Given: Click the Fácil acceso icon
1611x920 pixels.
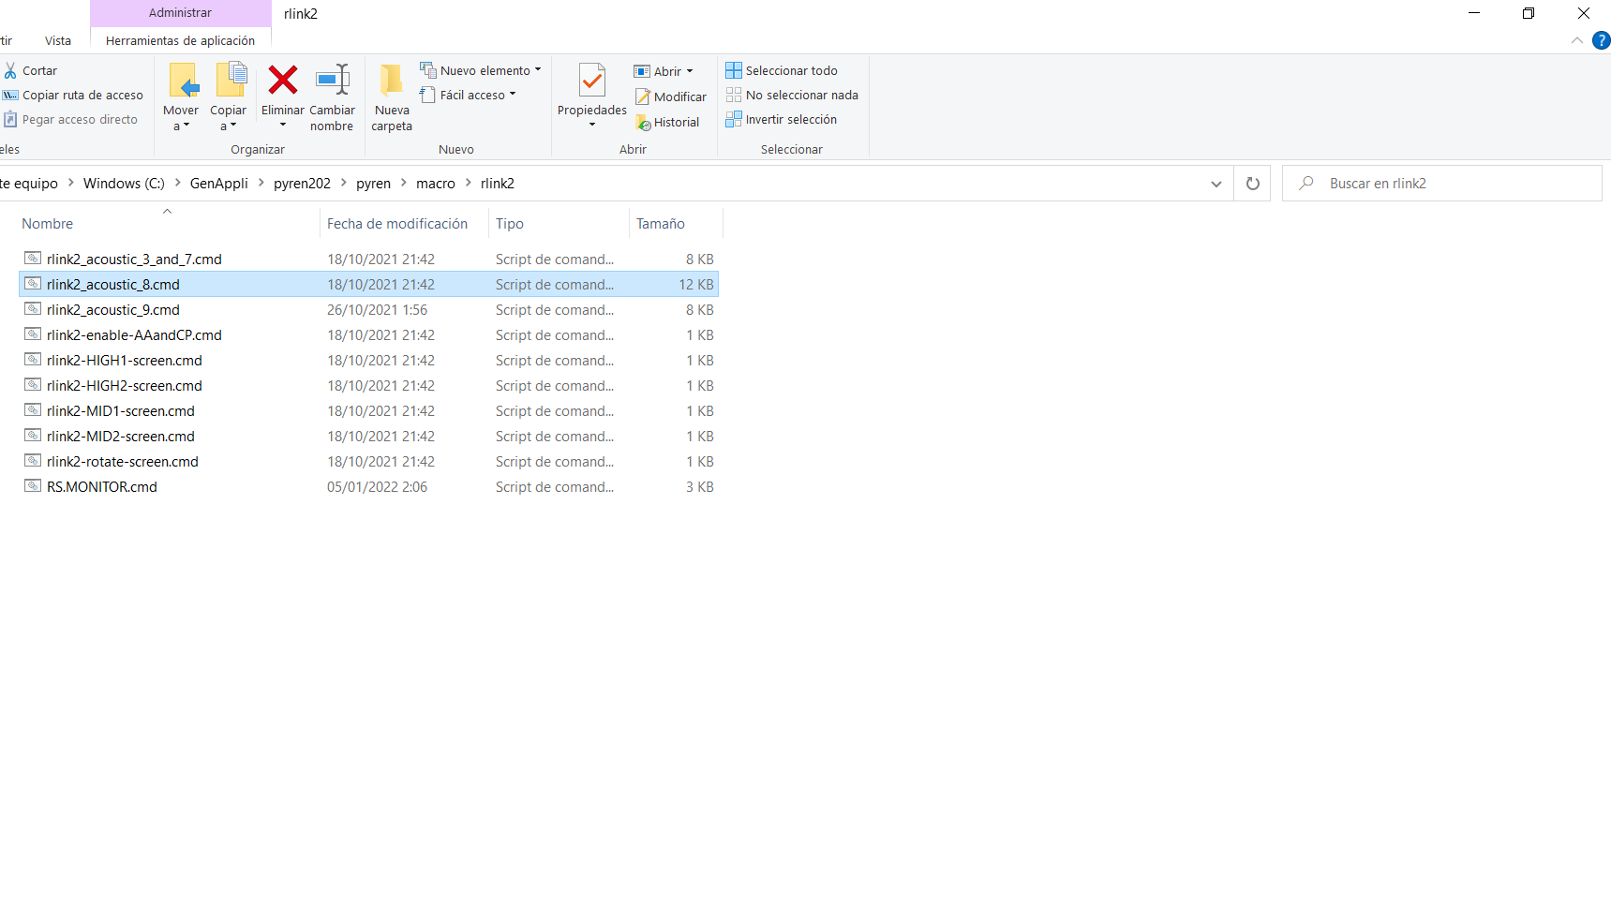Looking at the screenshot, I should (x=428, y=95).
